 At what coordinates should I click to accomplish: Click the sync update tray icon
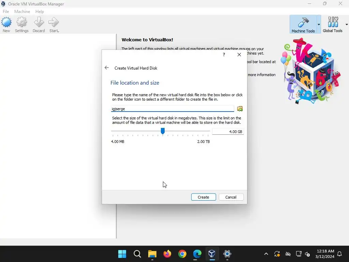click(277, 254)
